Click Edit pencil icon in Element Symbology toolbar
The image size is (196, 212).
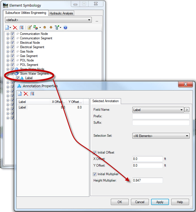pyautogui.click(x=29, y=27)
